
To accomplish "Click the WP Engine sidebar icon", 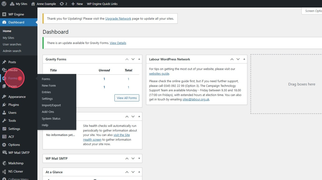I will click(x=4, y=14).
